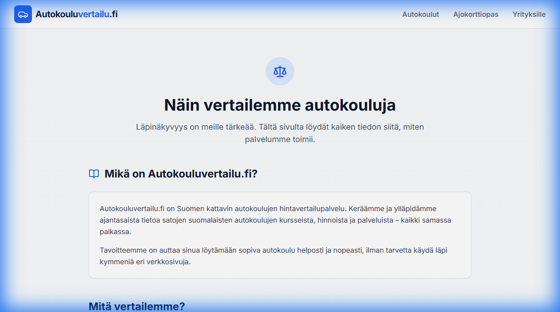Click the subtitle about transparency under the main heading

(280, 133)
